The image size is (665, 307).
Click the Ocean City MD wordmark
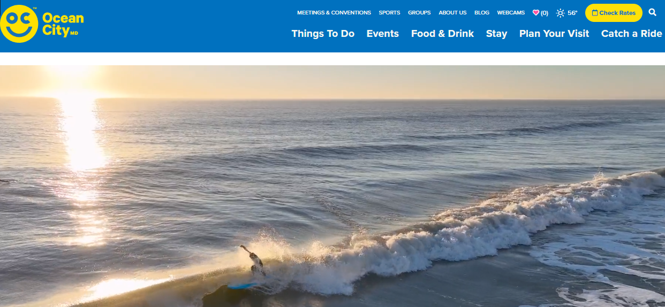click(x=63, y=25)
